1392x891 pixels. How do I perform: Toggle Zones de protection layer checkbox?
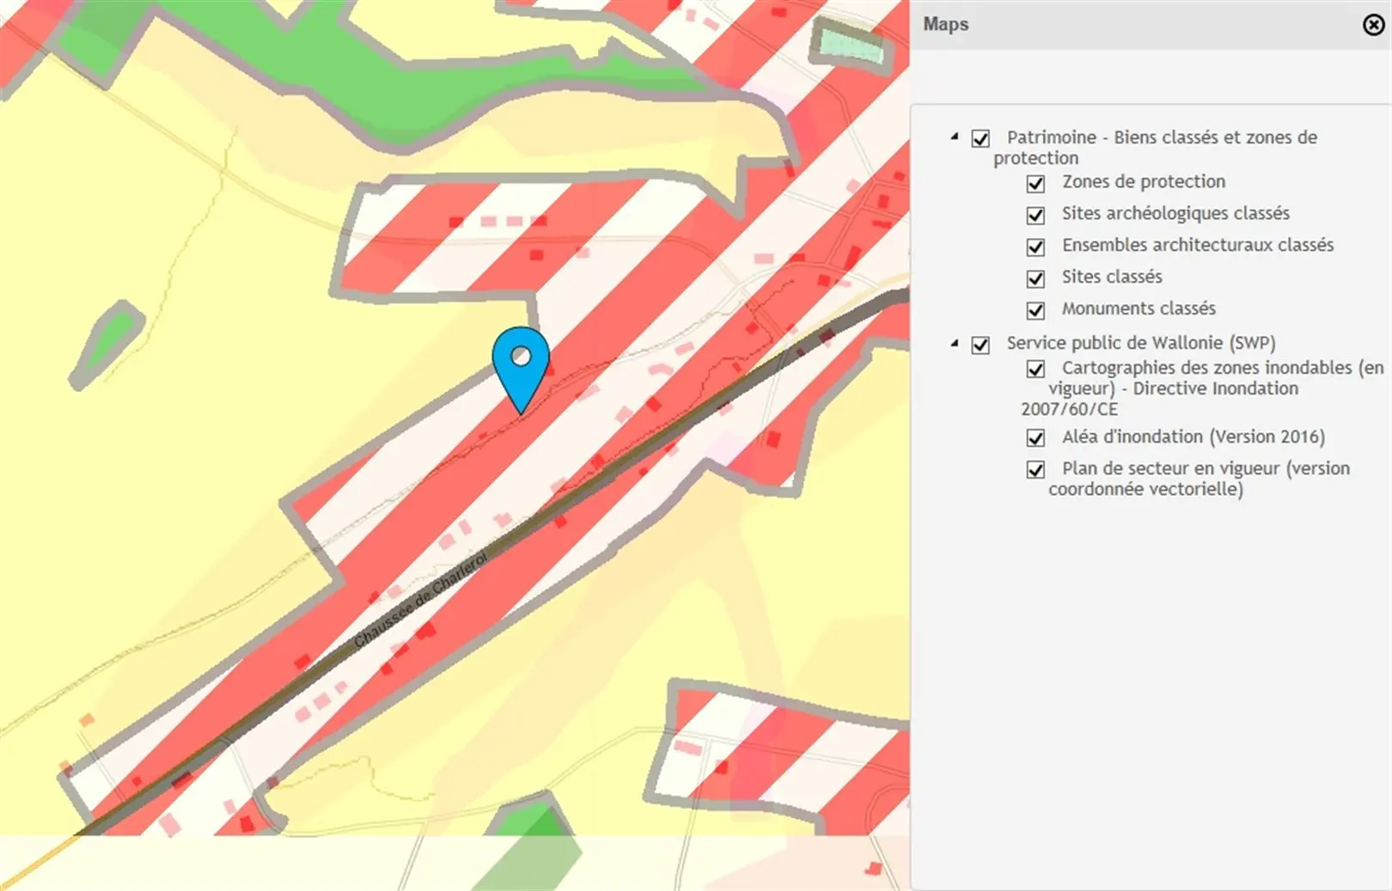(1035, 183)
